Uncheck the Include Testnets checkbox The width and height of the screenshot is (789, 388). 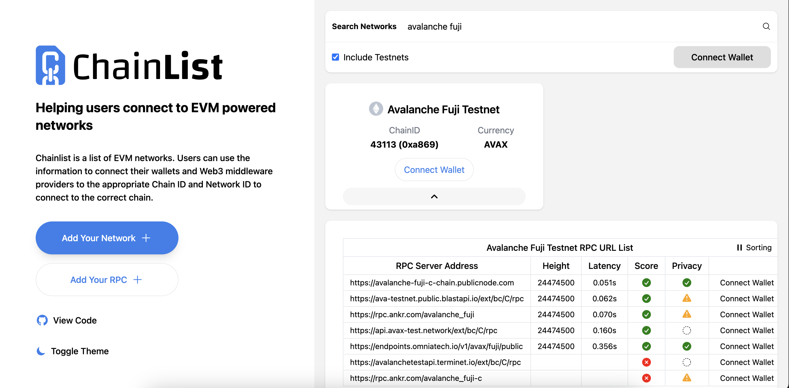pos(335,57)
